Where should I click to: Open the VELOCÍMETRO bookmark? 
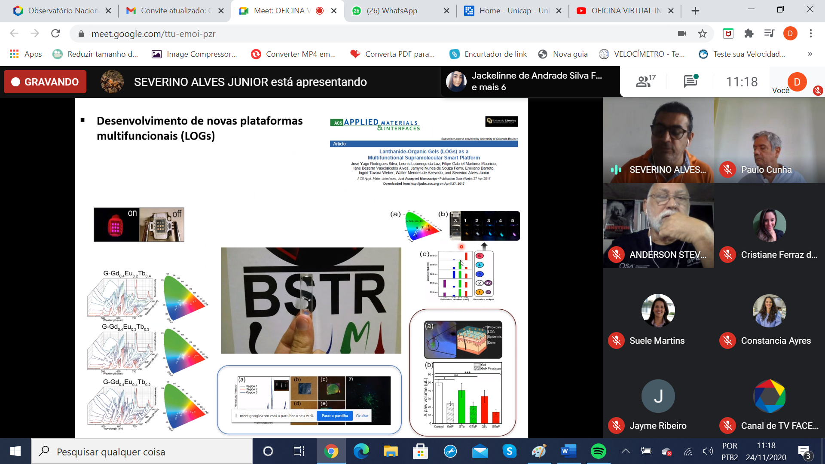(642, 54)
